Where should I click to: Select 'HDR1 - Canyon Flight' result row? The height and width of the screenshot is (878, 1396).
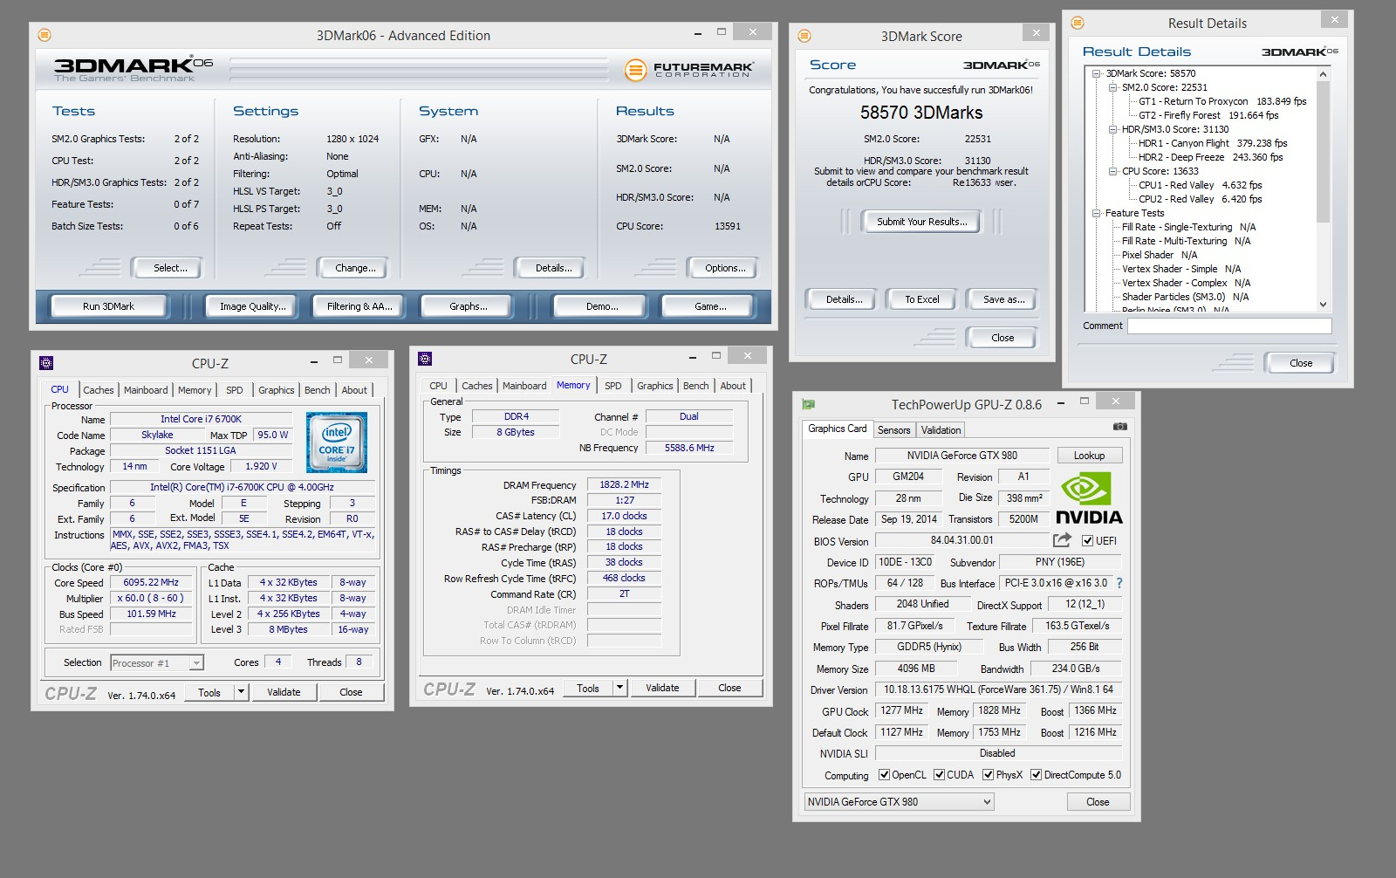tap(1213, 143)
